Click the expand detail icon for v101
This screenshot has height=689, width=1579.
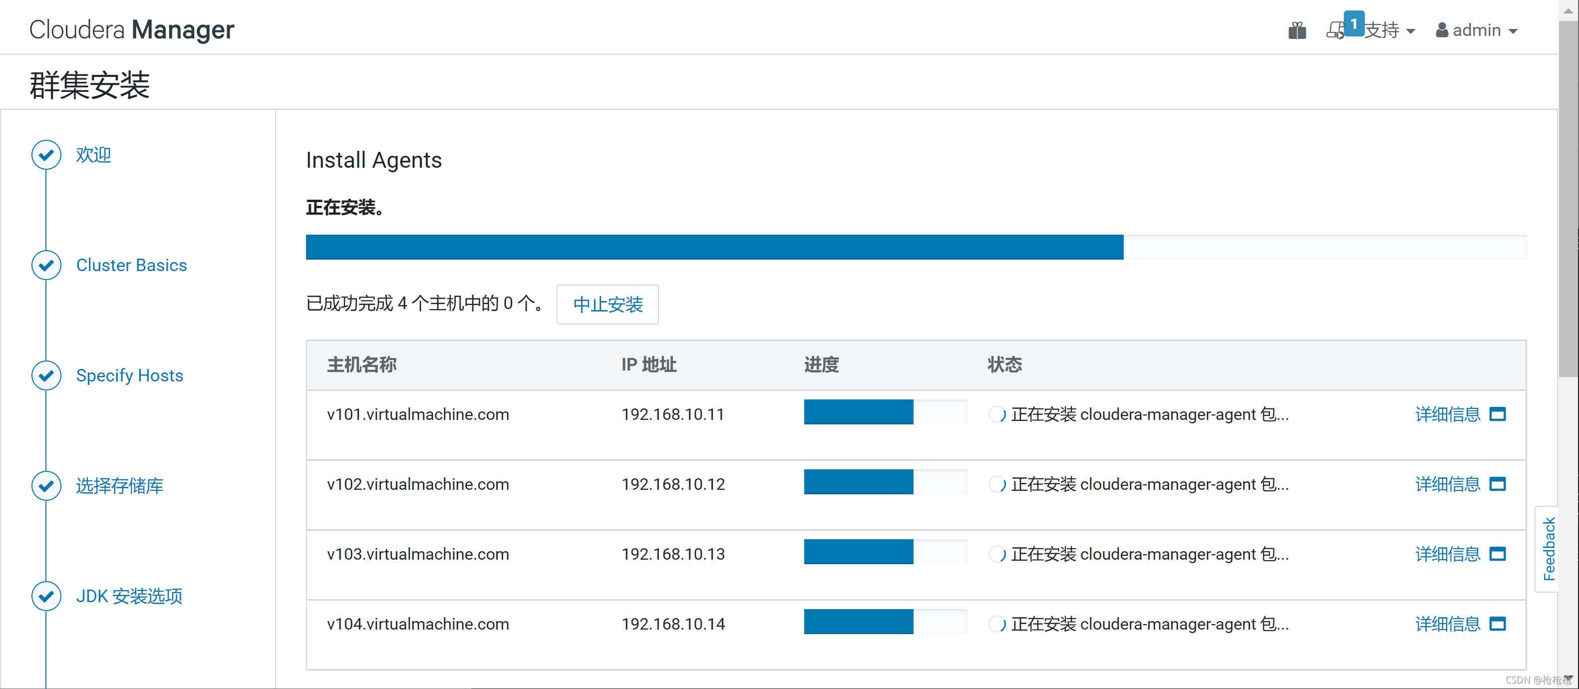[1506, 414]
